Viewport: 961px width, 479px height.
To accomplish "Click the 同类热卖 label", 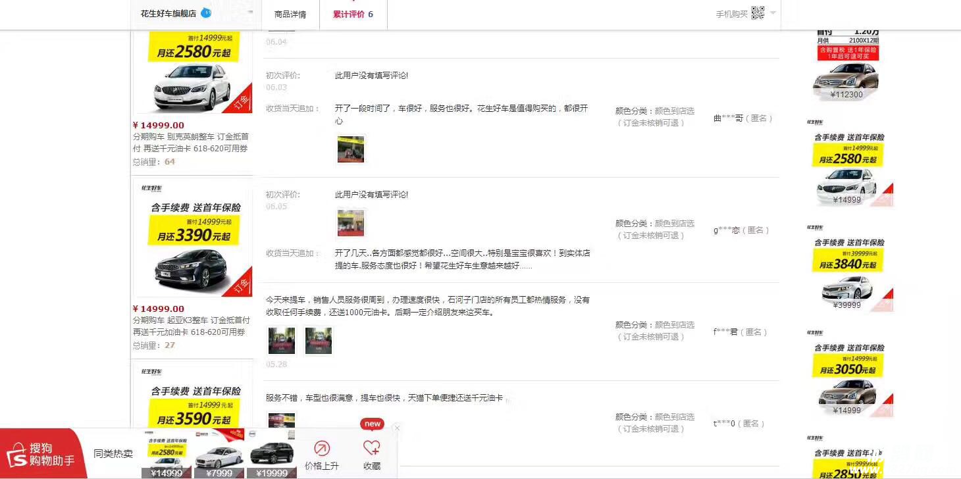I will (x=113, y=454).
